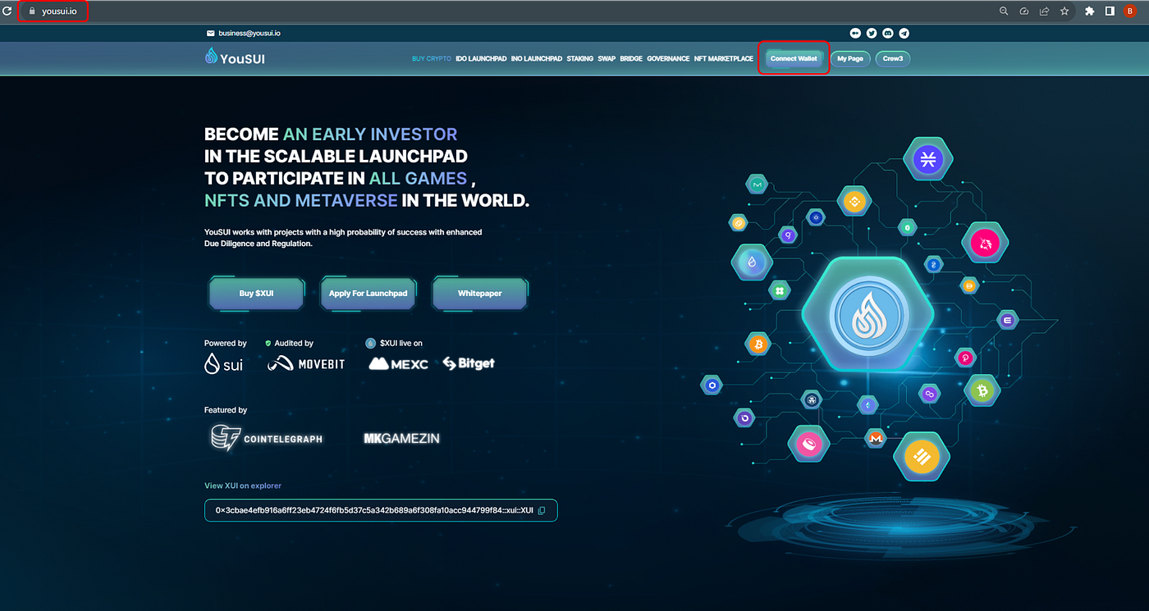
Task: Follow the View XUI on explorer link
Action: [242, 486]
